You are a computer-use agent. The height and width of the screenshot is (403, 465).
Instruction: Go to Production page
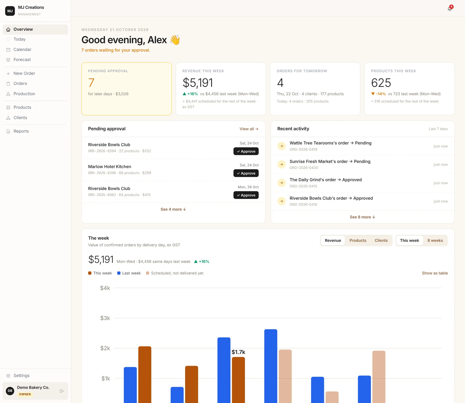pos(35,94)
